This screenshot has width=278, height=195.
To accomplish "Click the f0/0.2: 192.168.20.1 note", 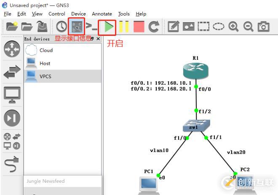I will (161, 88).
